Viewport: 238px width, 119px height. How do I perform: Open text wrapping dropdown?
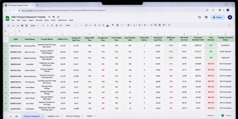coord(140,25)
